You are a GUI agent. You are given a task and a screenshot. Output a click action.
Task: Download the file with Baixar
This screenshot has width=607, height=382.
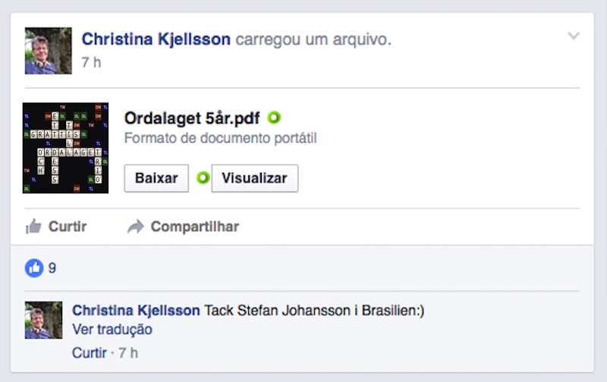(156, 178)
